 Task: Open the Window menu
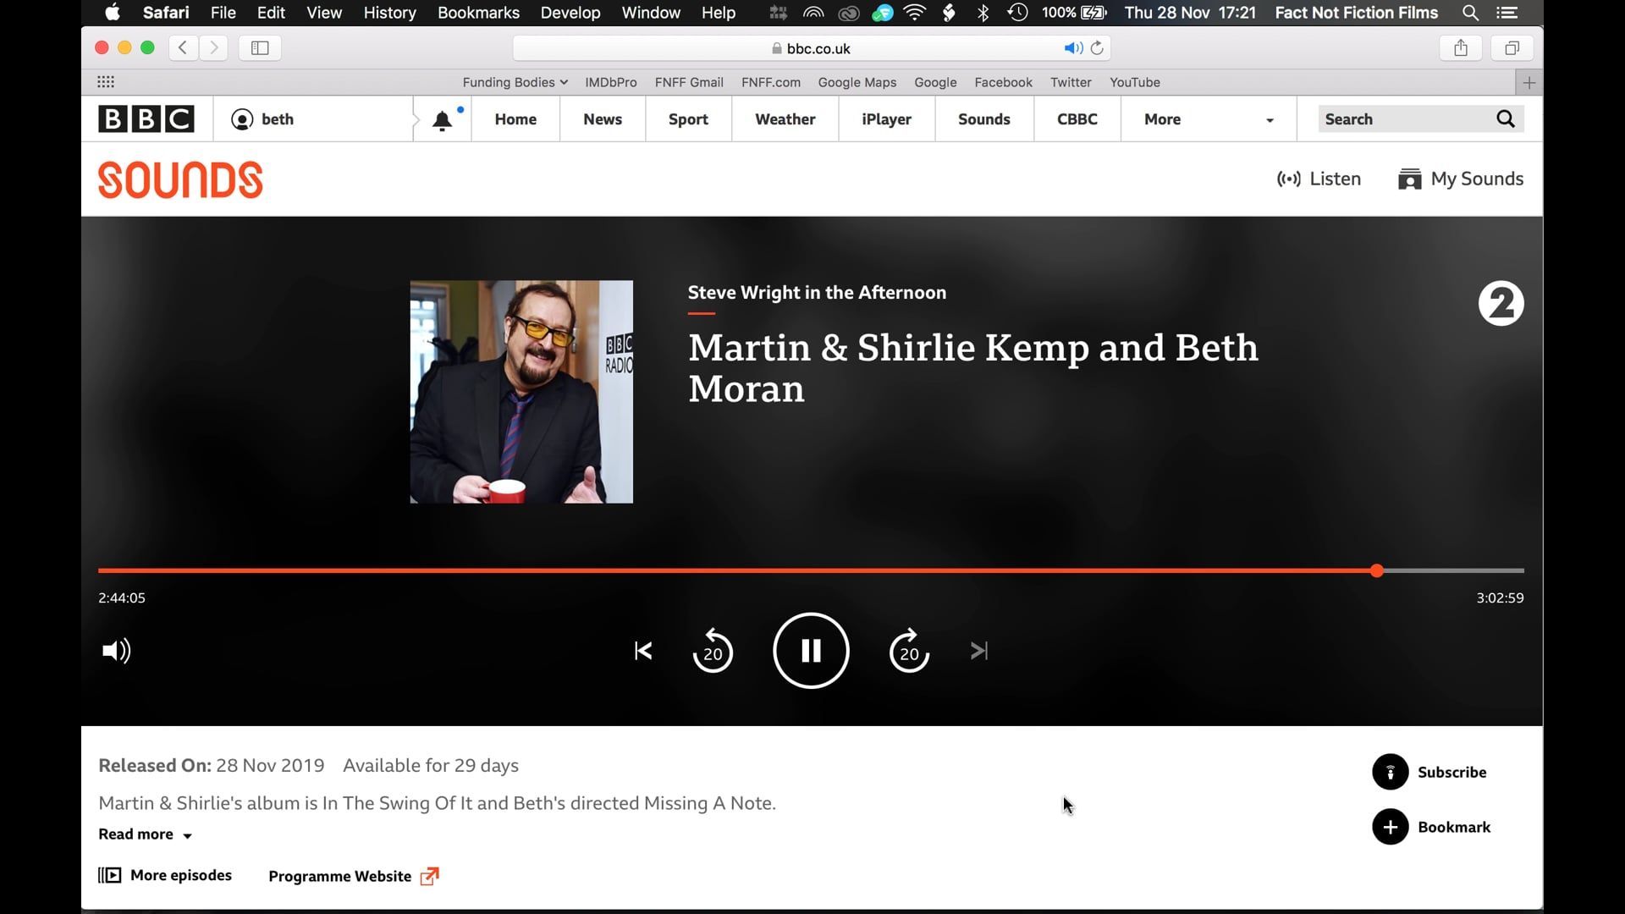(651, 13)
